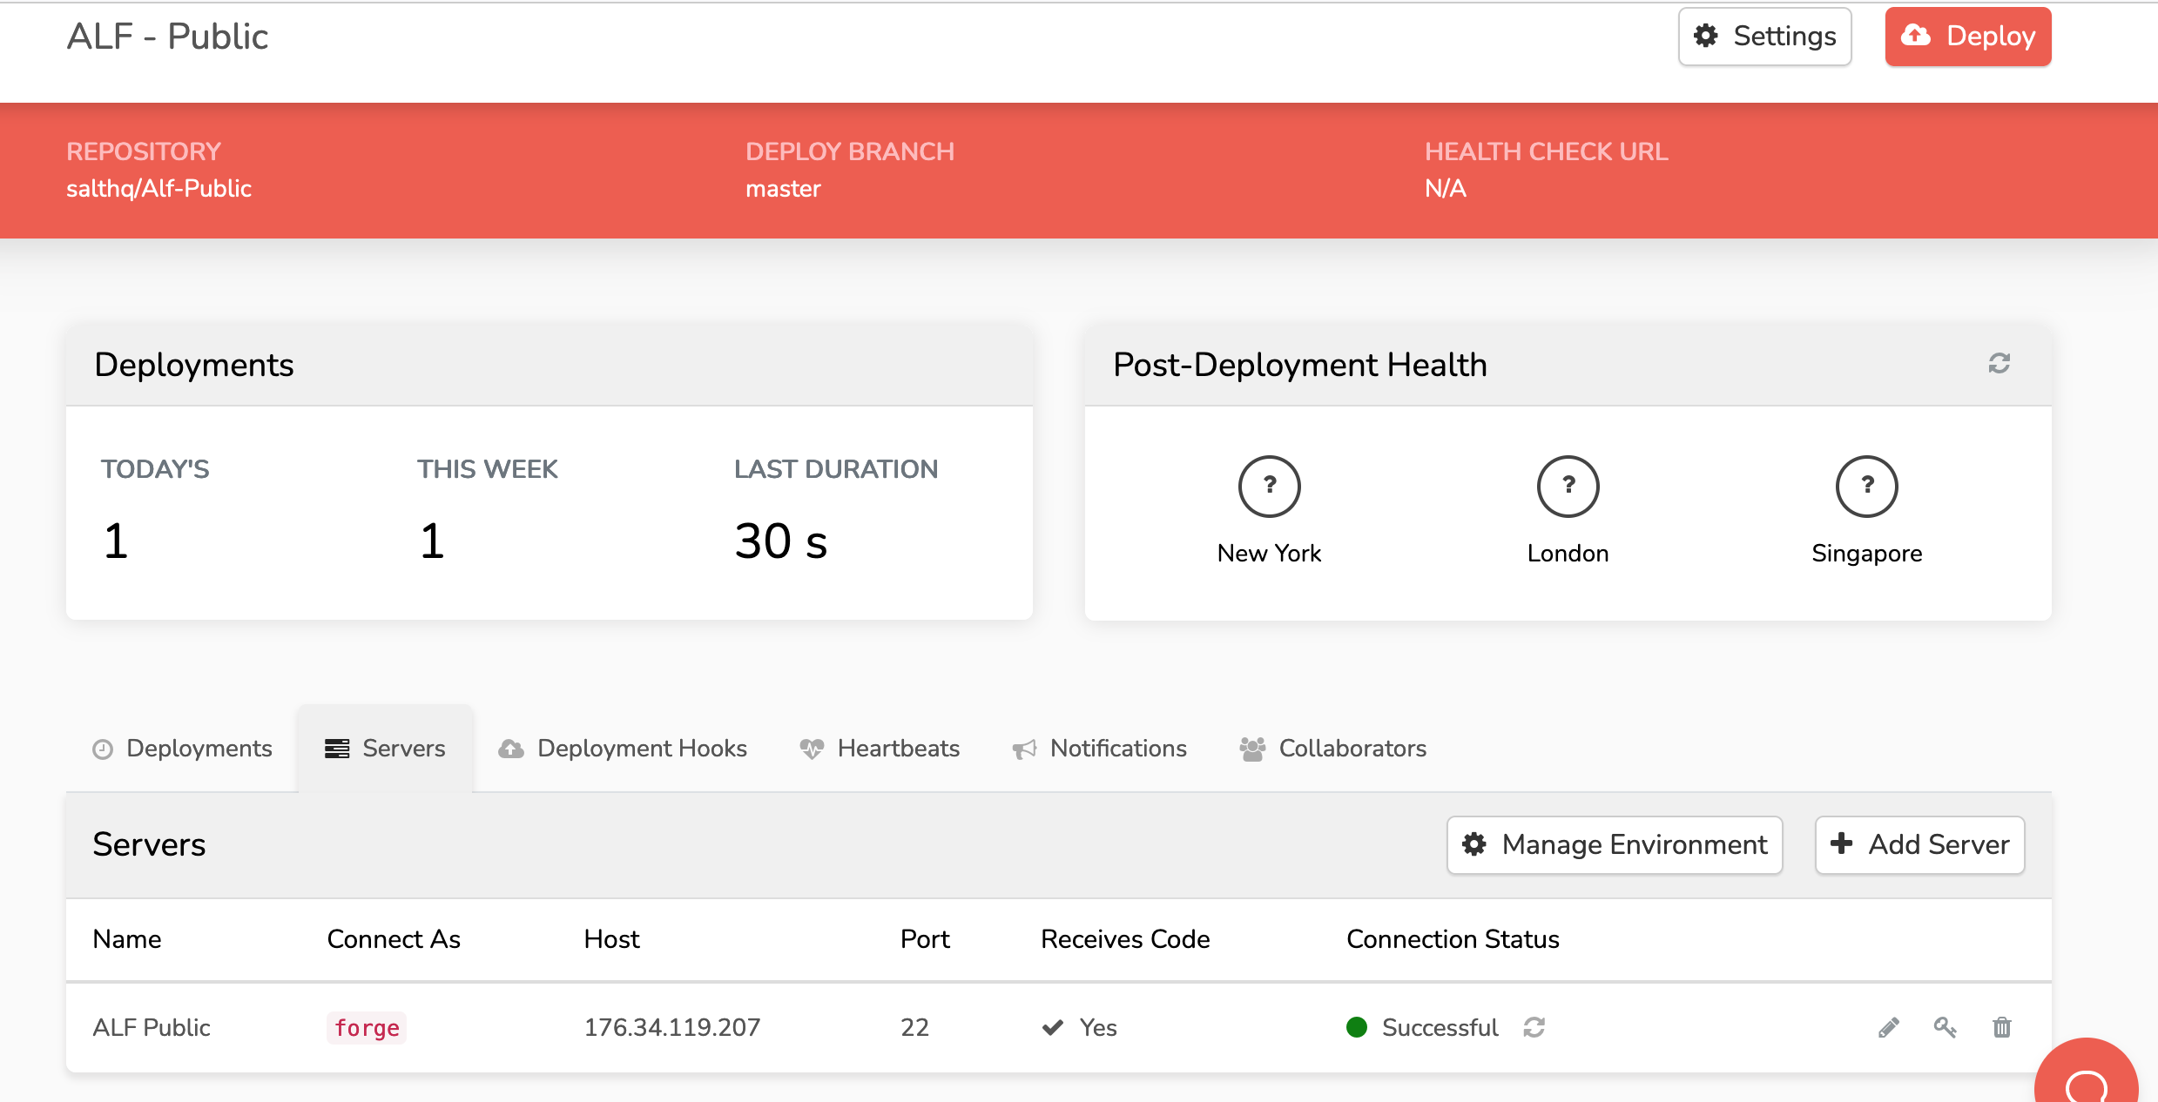This screenshot has width=2158, height=1102.
Task: Go to the Notifications tab
Action: 1100,749
